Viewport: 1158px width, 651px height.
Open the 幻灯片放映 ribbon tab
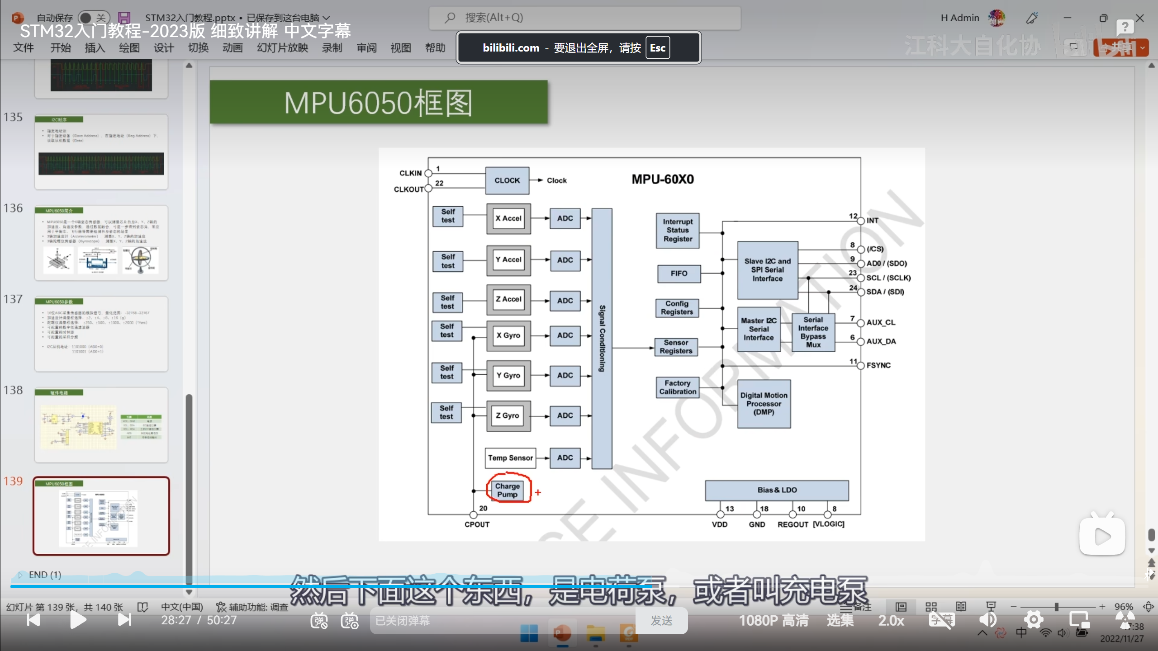pyautogui.click(x=282, y=48)
